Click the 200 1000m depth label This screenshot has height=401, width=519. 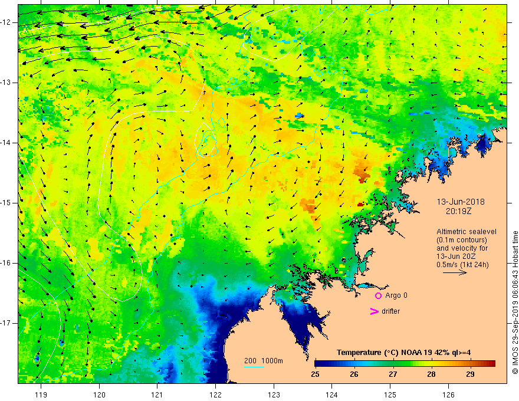[264, 361]
